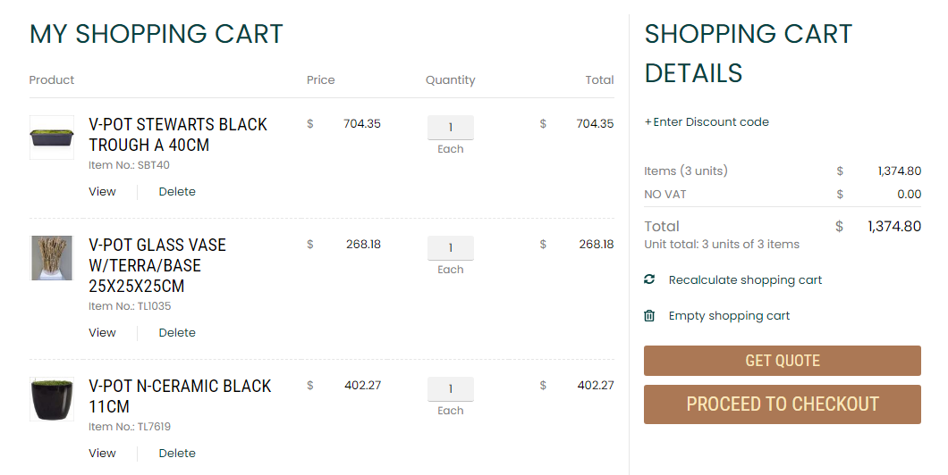View the N-Ceramic Black 11cm item
This screenshot has height=475, width=948.
103,454
